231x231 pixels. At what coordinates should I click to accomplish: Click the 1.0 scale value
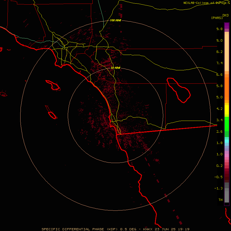pos(219,154)
